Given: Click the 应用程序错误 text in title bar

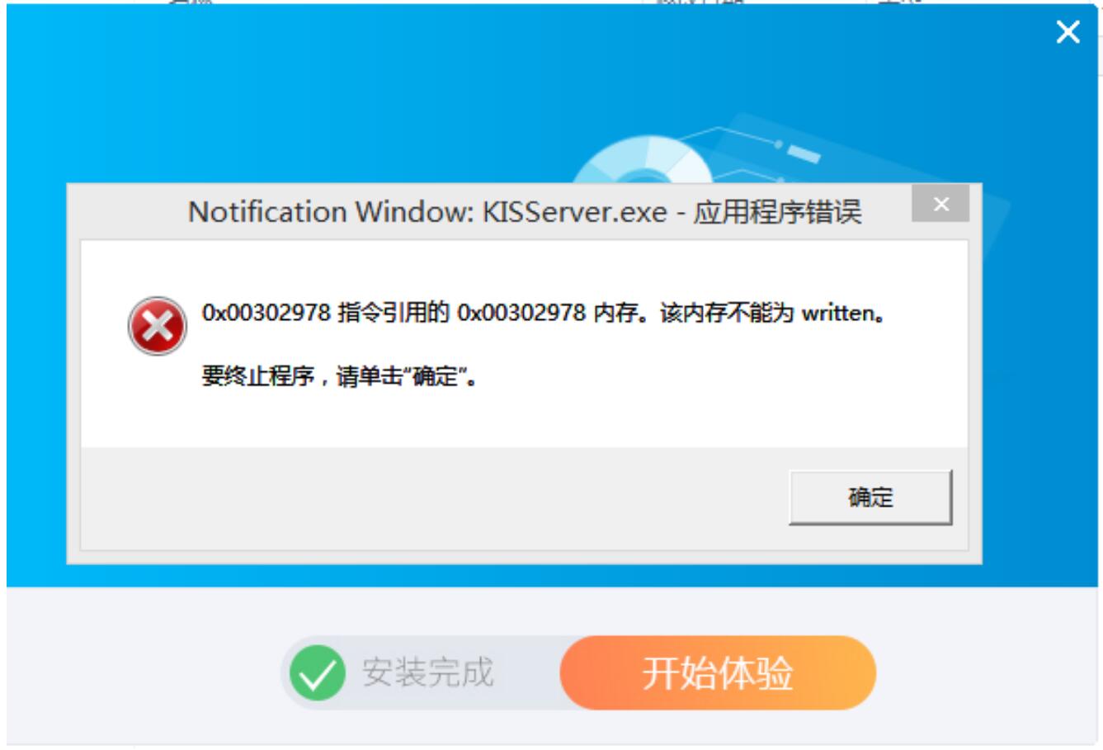Looking at the screenshot, I should (777, 212).
